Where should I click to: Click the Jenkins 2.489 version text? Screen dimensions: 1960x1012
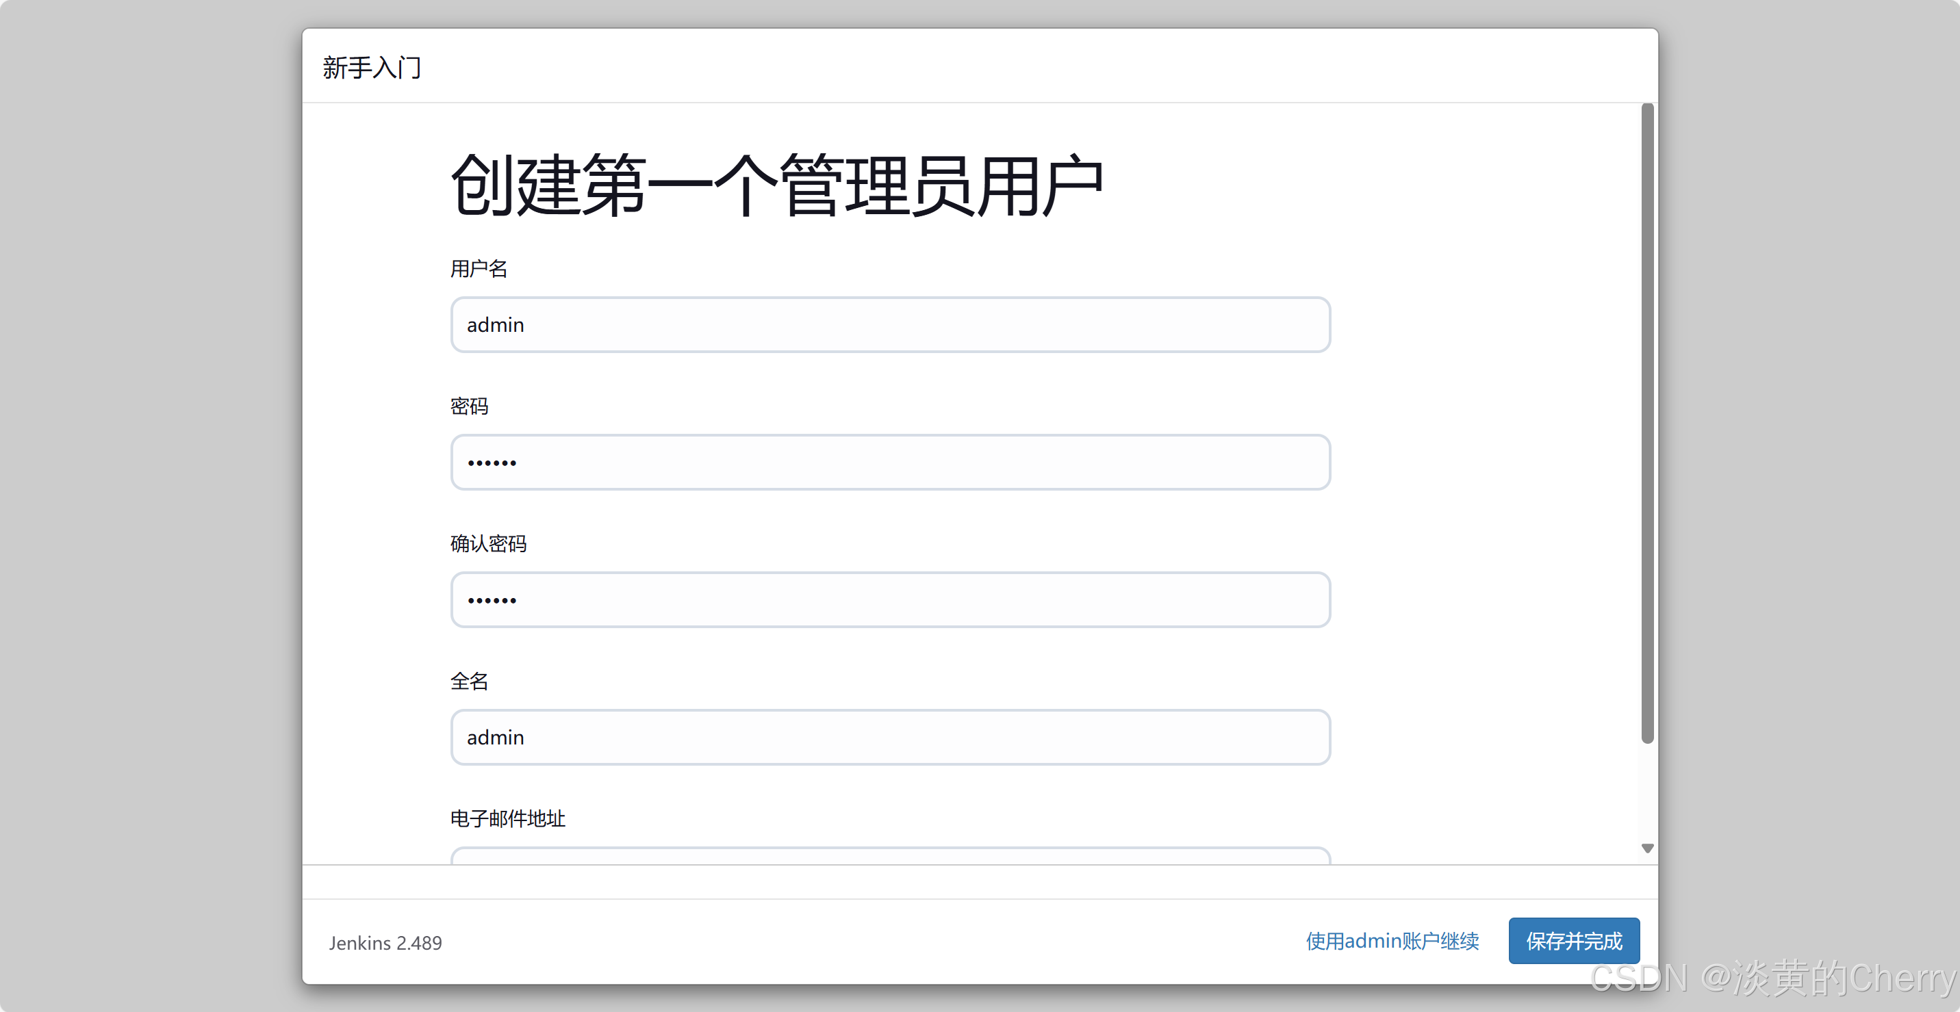[x=385, y=943]
